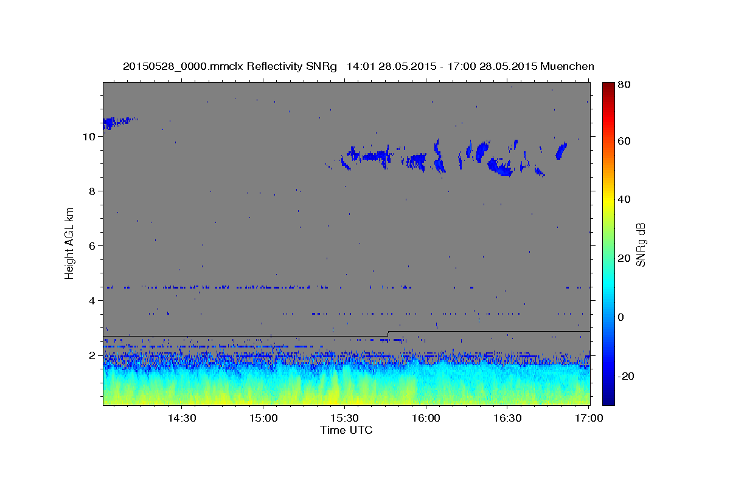This screenshot has width=730, height=486.
Task: Click the 'Muenchen' location label in the title
Action: 566,66
